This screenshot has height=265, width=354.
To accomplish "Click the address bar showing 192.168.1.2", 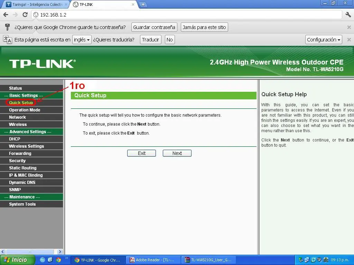I will click(x=187, y=15).
